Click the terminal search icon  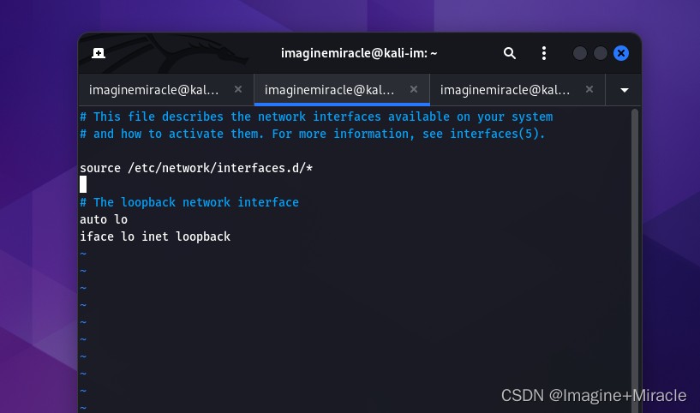[x=510, y=53]
